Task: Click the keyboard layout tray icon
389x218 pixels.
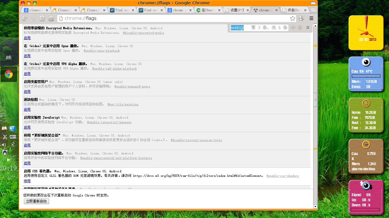Action: [x=13, y=137]
